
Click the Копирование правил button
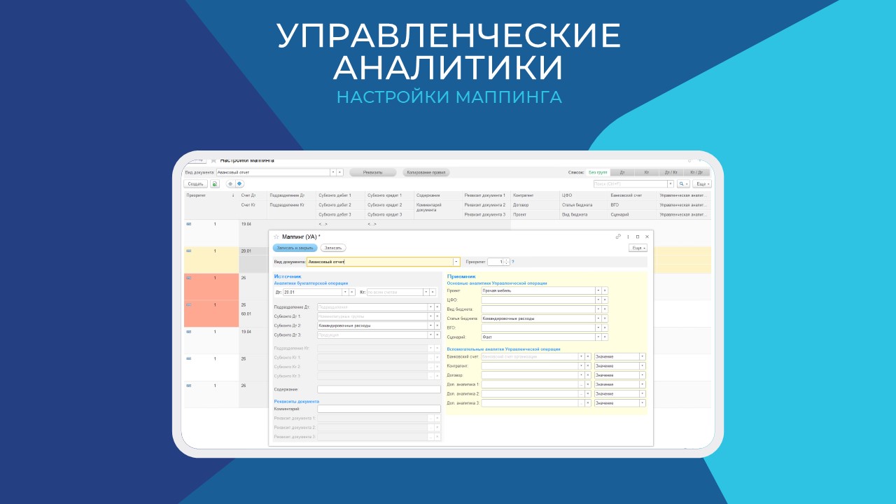point(426,172)
